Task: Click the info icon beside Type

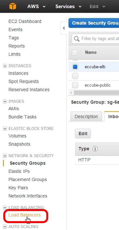Action: click(x=95, y=149)
